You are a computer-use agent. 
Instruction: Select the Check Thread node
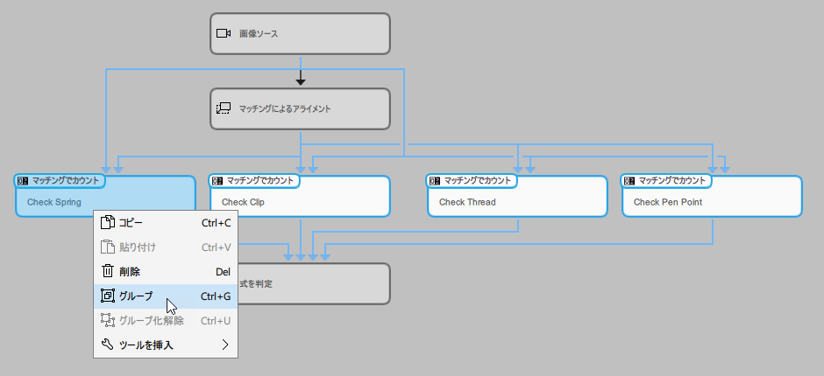[517, 202]
